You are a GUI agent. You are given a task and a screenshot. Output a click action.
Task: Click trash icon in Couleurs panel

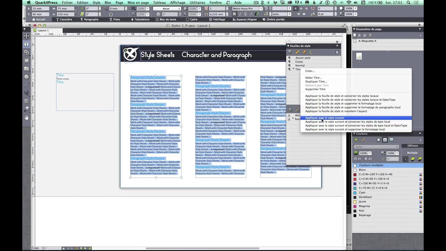[420, 140]
